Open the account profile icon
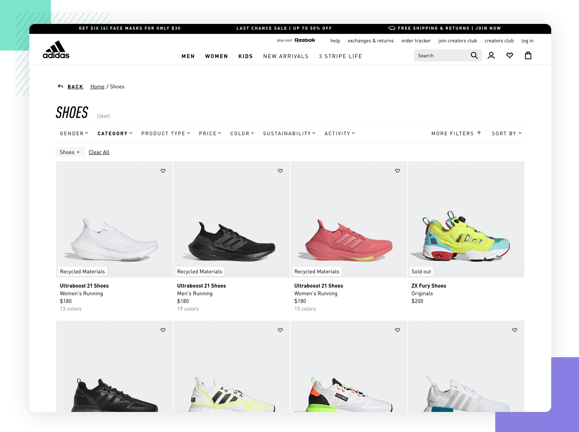The height and width of the screenshot is (432, 579). 491,56
